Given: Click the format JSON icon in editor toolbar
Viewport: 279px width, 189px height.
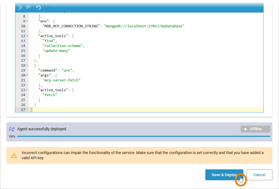Looking at the screenshot, I should tap(20, 7).
